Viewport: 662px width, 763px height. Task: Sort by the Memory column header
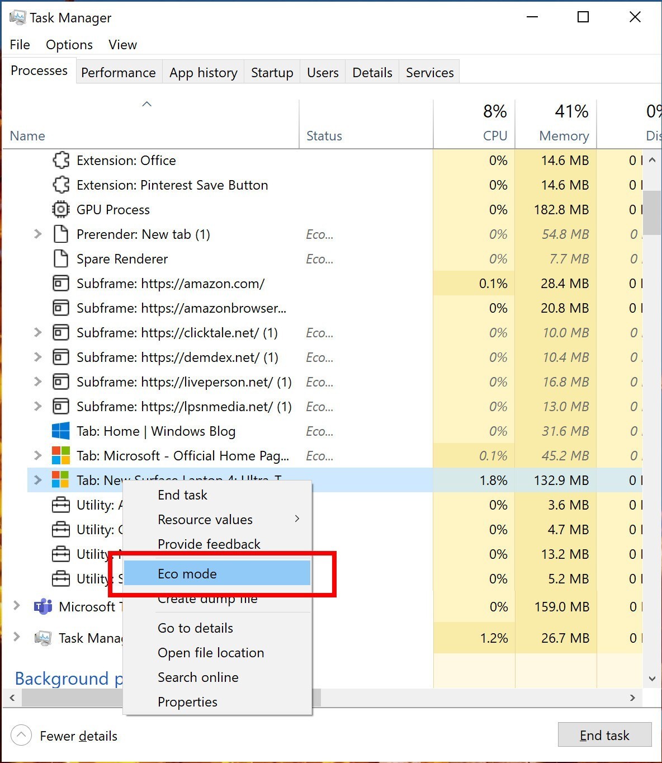coord(556,124)
